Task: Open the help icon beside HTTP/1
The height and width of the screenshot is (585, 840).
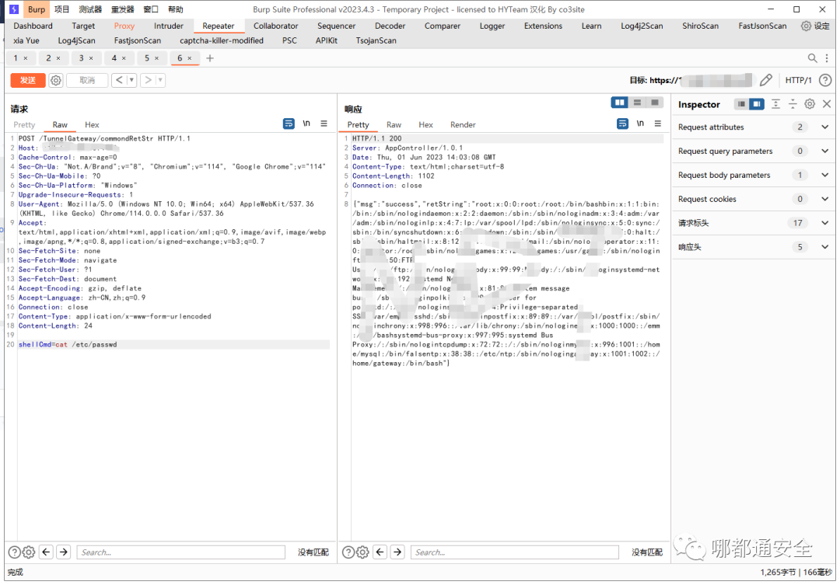Action: click(x=825, y=80)
